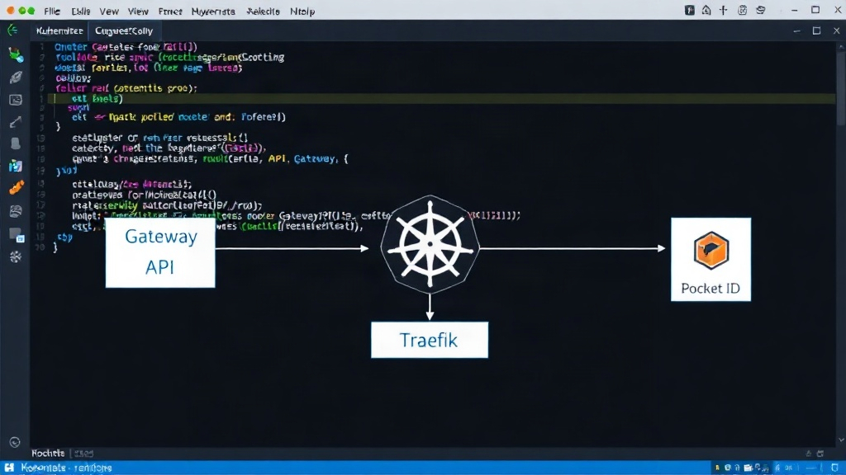Click the white logo icon at the status bar left

tap(9, 468)
